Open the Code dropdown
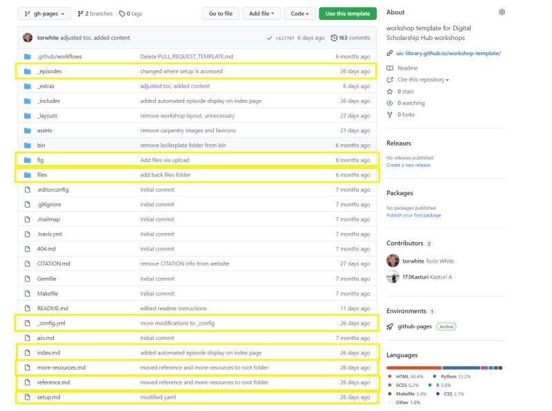The image size is (552, 411). (297, 14)
